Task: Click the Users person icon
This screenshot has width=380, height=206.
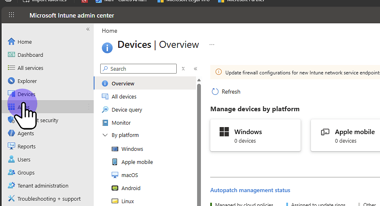Action: (11, 159)
